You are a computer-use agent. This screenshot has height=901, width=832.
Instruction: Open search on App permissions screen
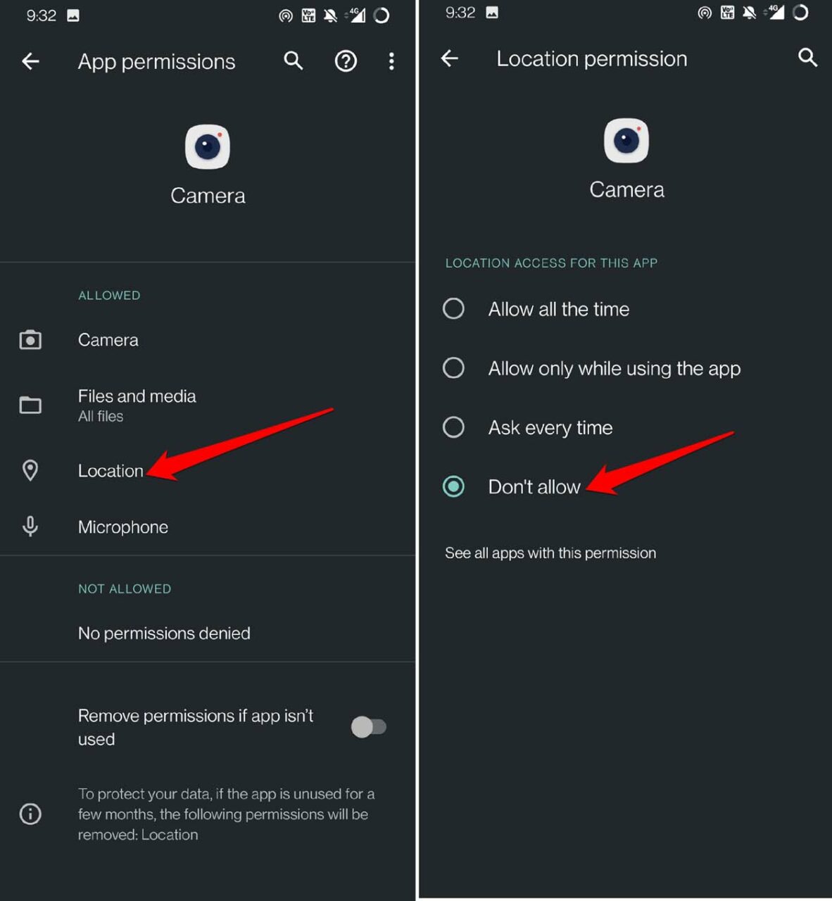pos(294,61)
